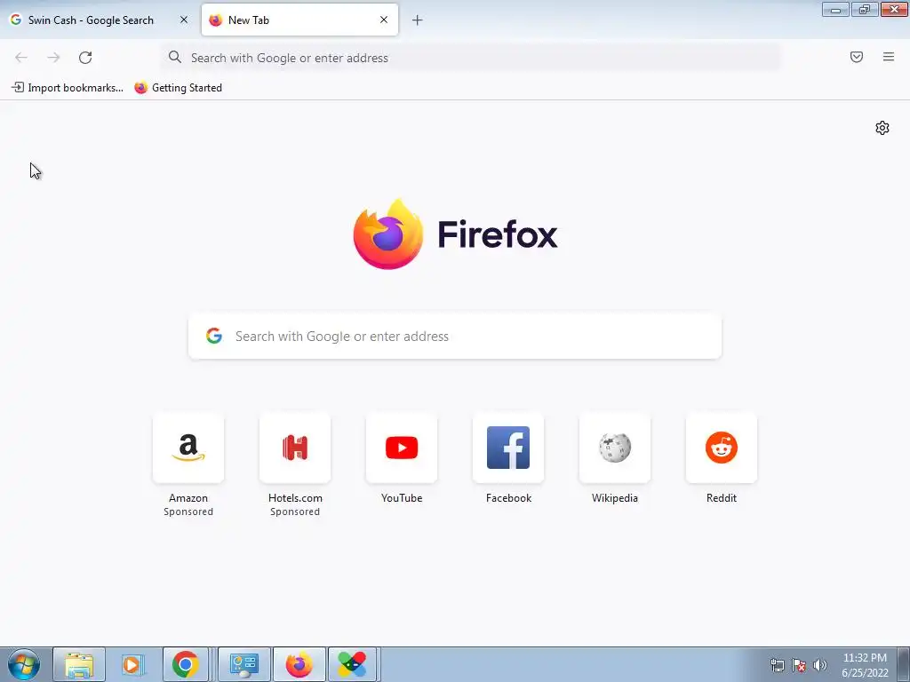Screen dimensions: 910x682
Task: Click the Firefox taskbar icon
Action: (x=299, y=664)
